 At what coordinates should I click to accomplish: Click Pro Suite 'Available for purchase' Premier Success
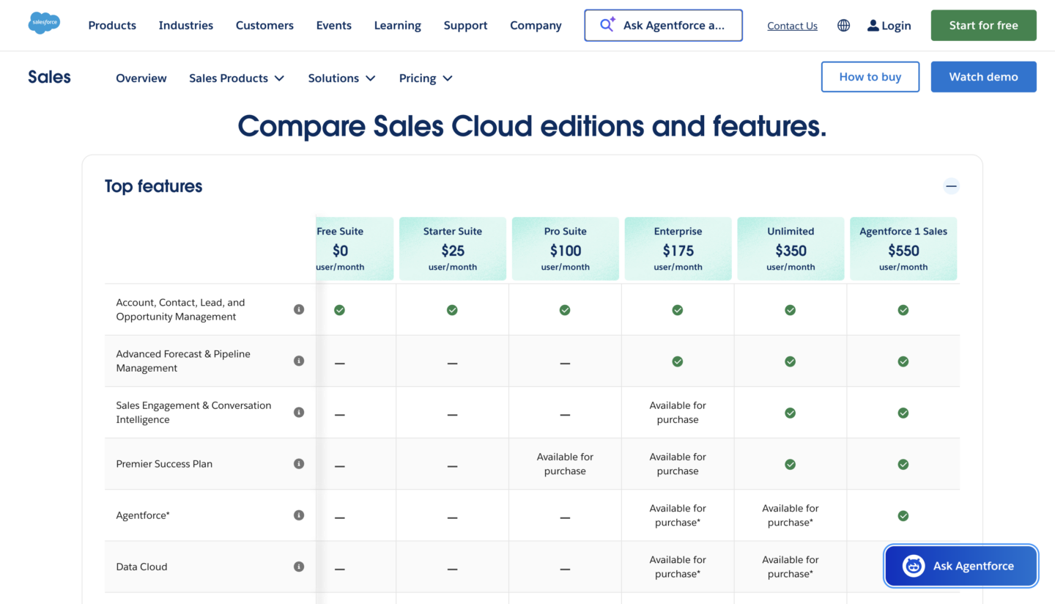tap(565, 464)
